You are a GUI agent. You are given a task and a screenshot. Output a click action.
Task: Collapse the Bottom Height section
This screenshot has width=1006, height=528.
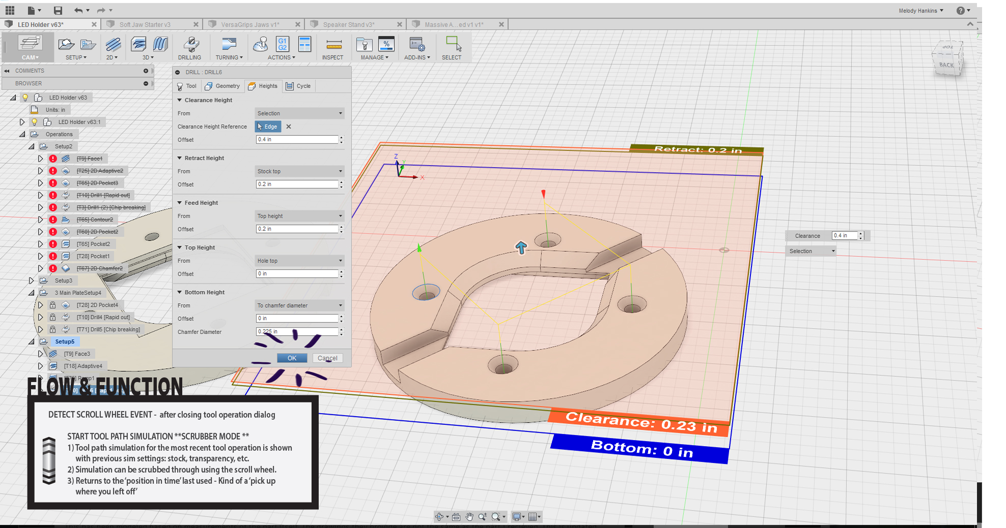click(179, 292)
